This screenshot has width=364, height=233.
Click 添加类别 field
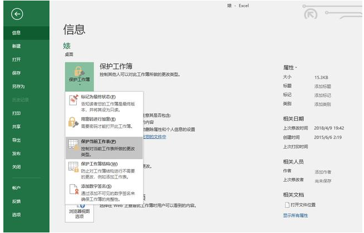(x=322, y=104)
